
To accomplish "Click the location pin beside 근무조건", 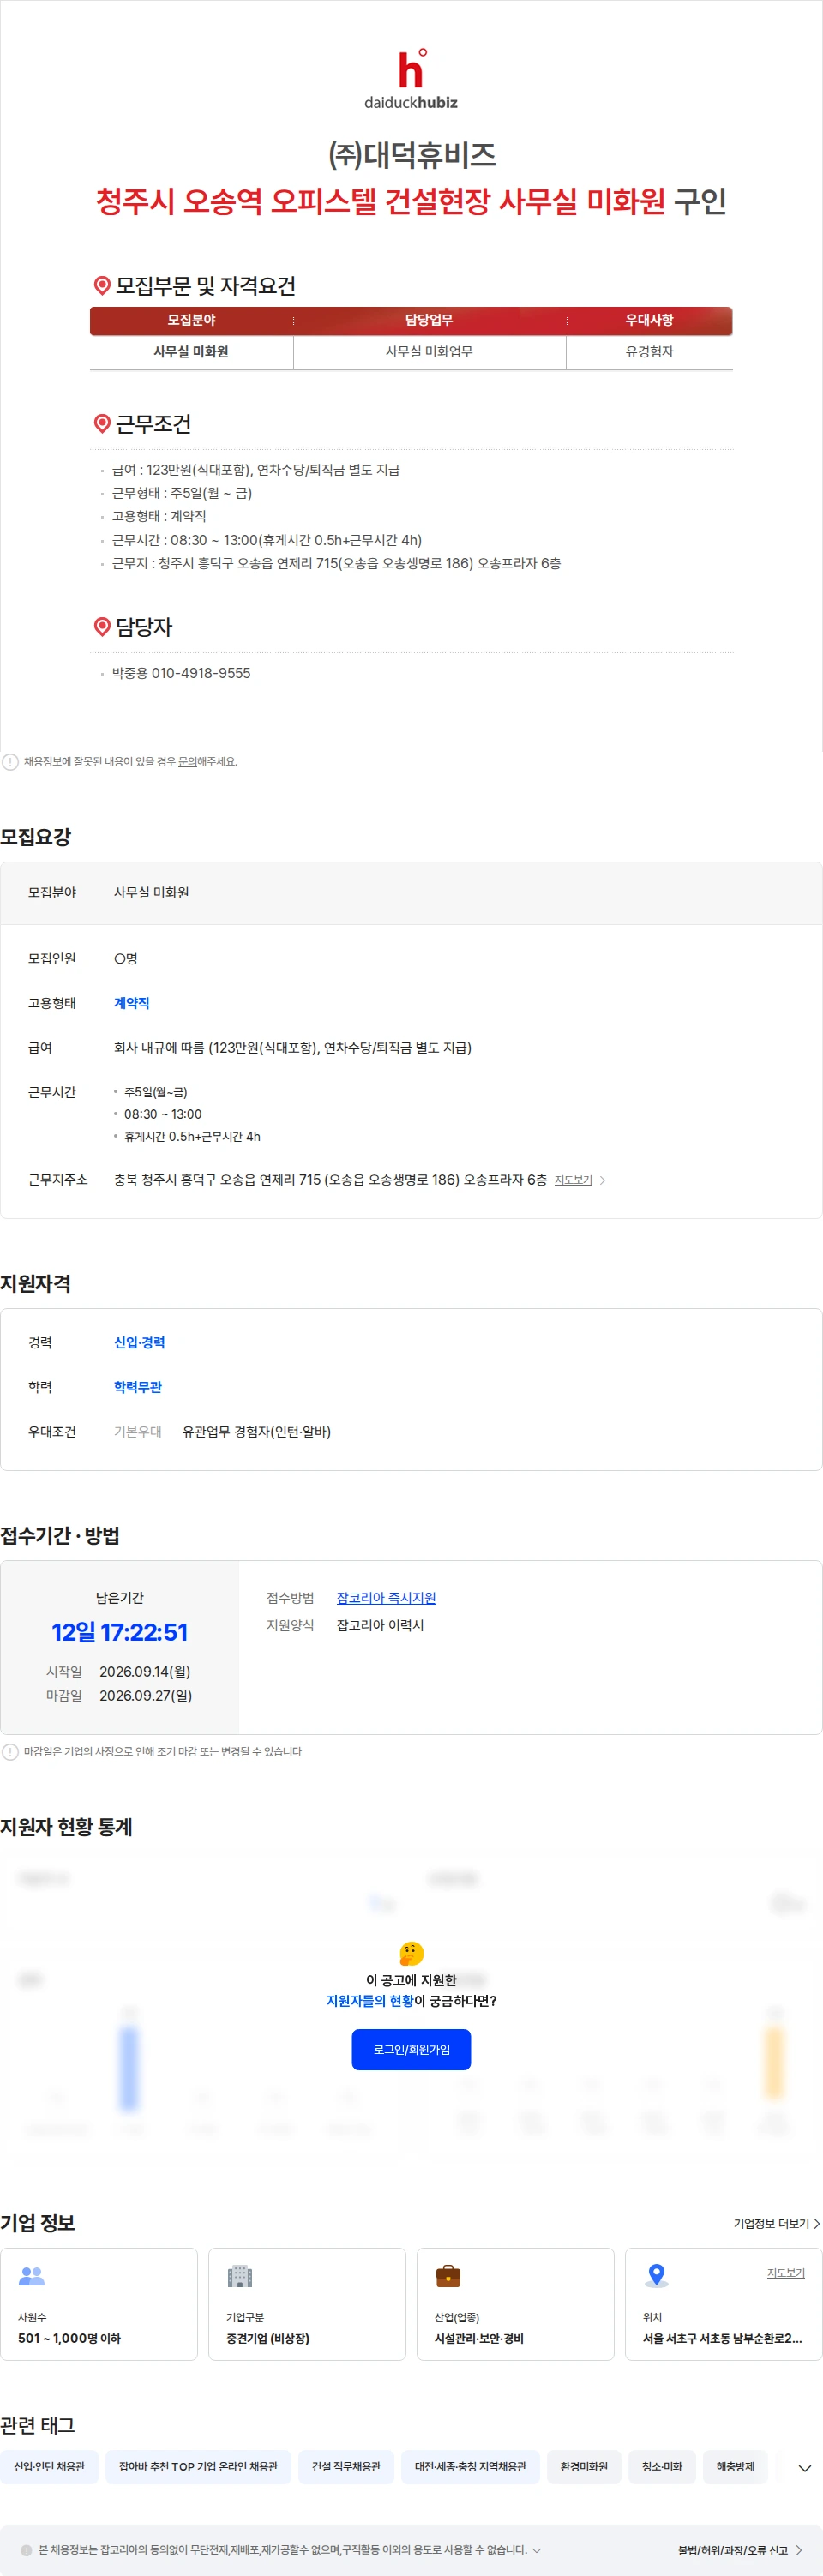I will (102, 424).
